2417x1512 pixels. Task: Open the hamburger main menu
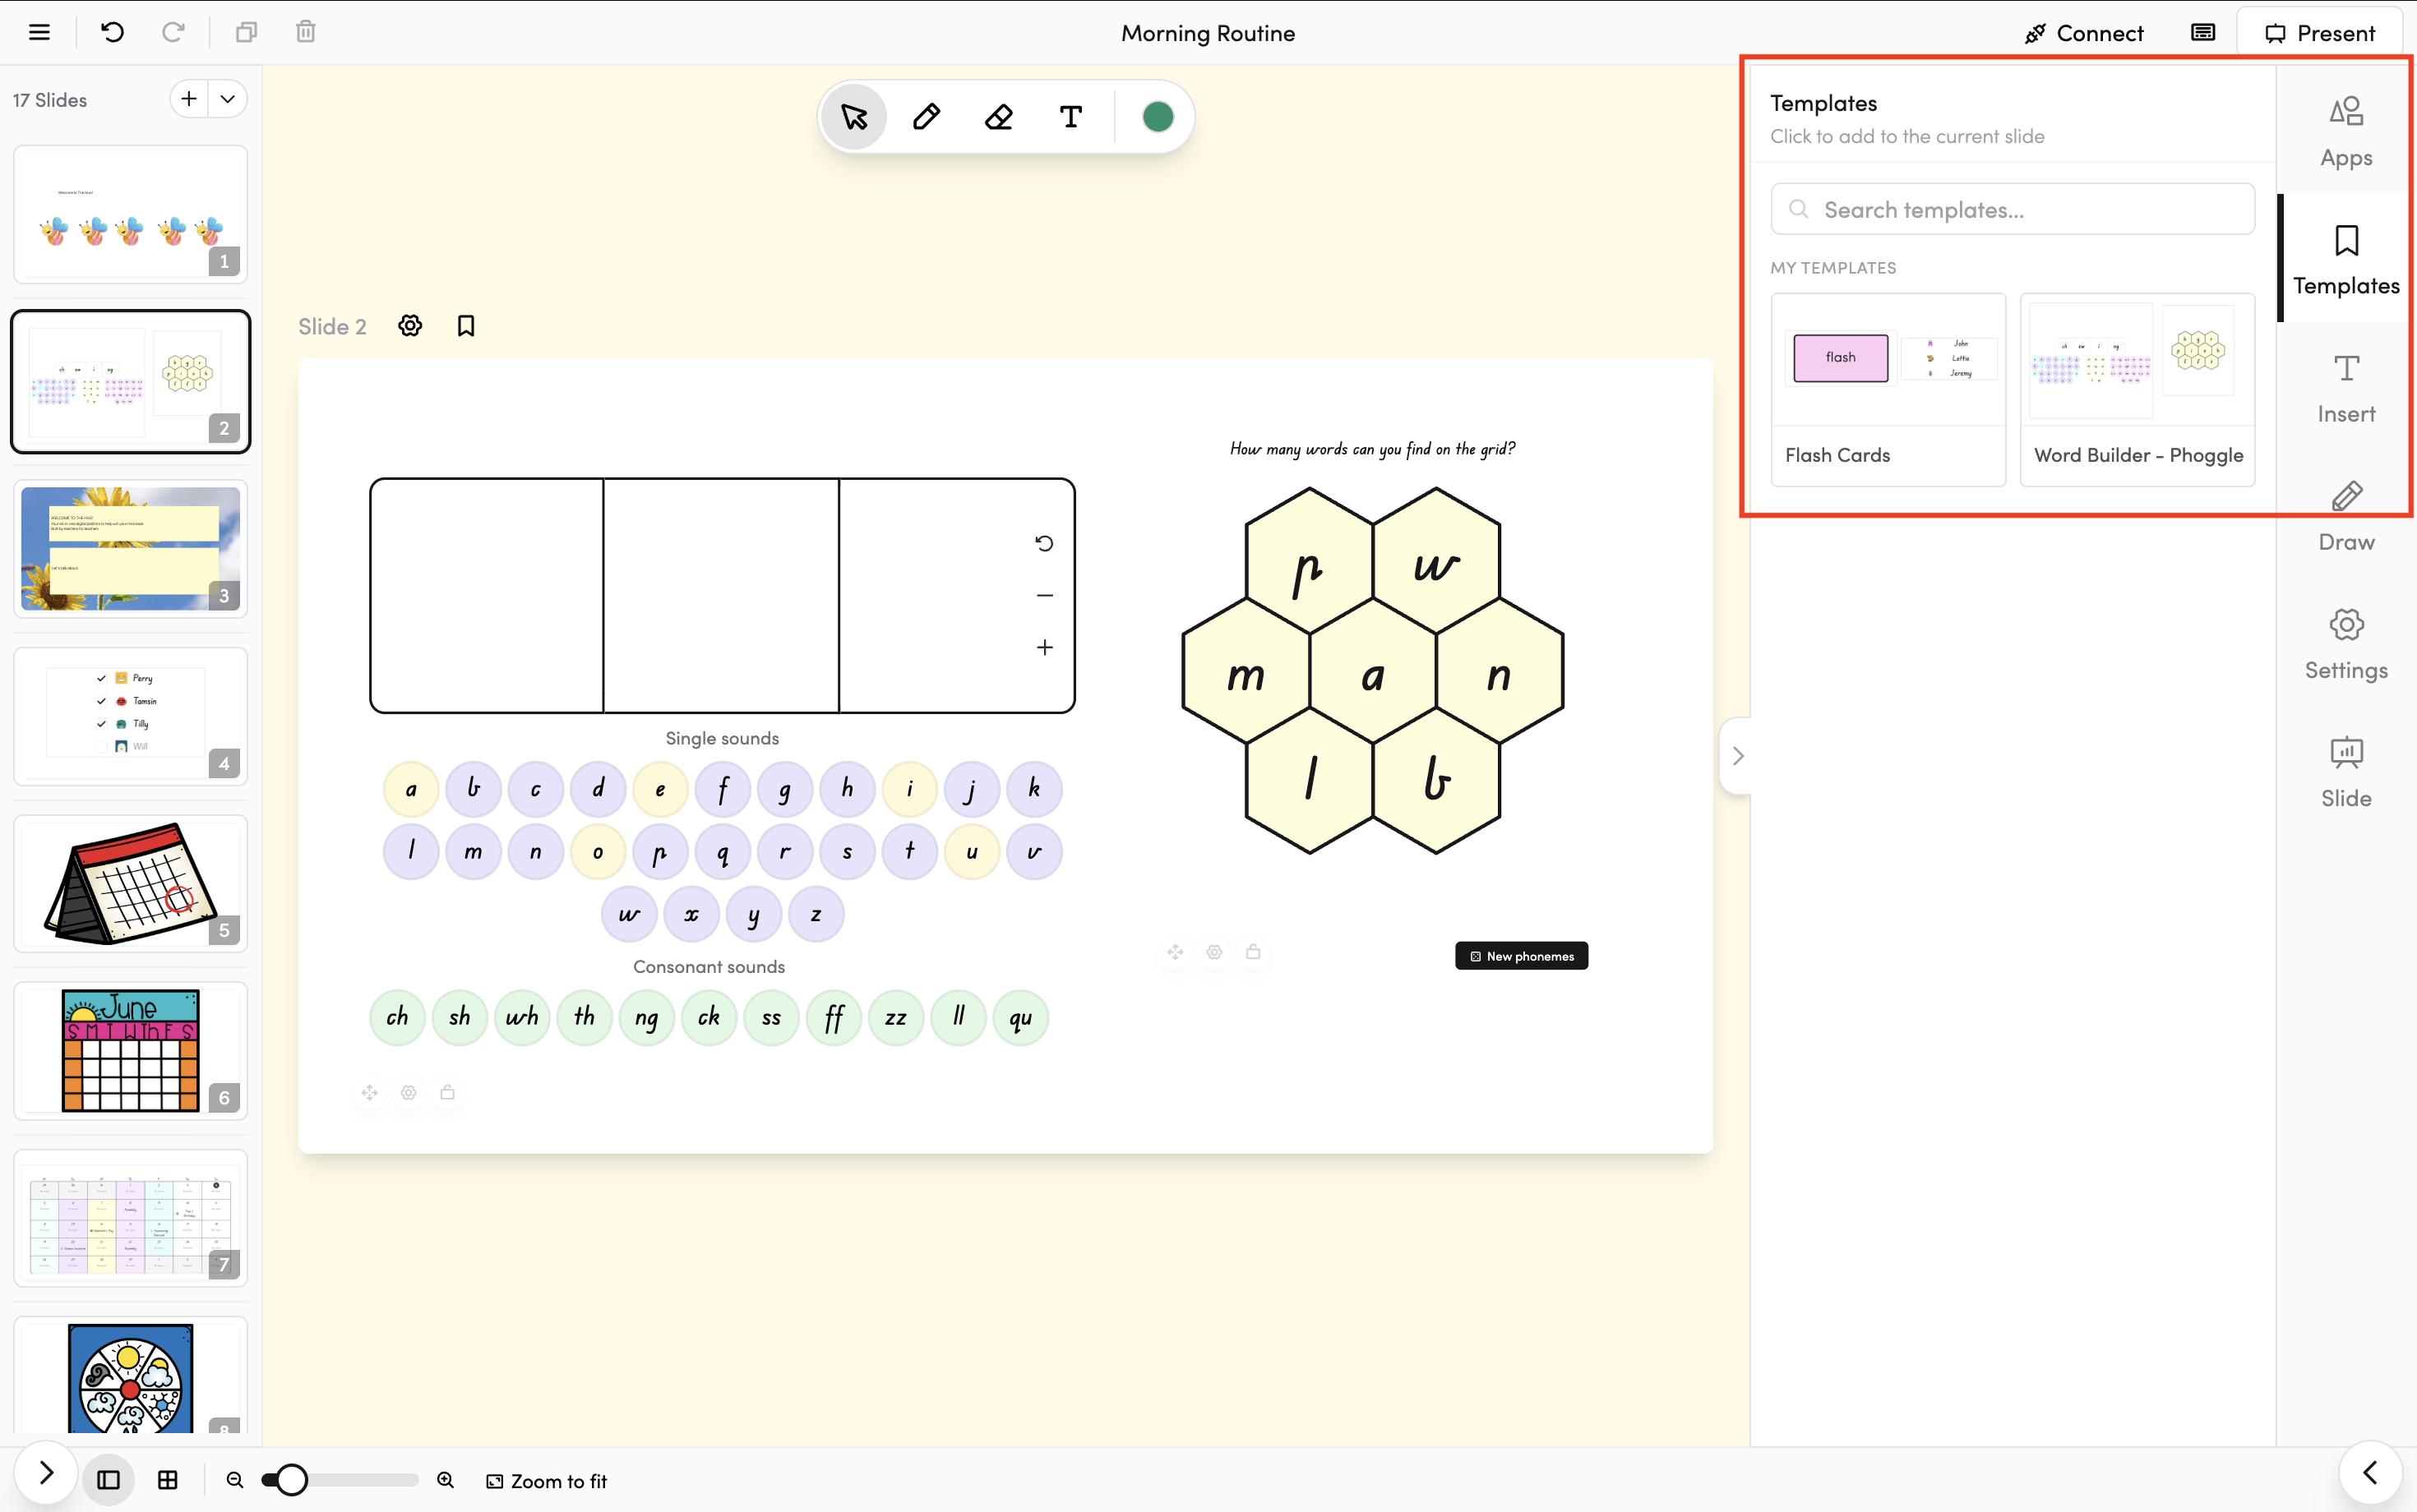coord(39,32)
